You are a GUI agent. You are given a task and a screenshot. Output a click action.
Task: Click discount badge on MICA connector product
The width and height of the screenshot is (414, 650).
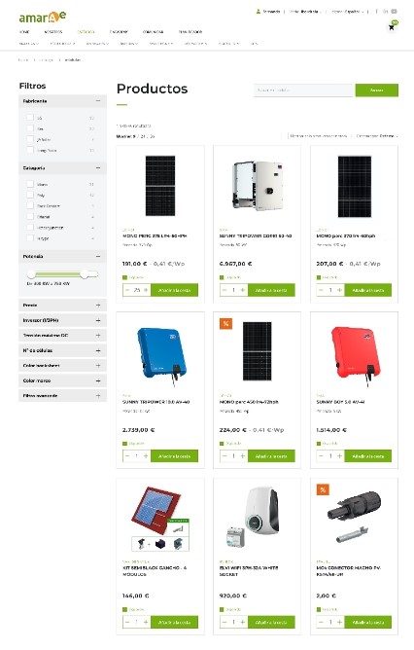[323, 489]
